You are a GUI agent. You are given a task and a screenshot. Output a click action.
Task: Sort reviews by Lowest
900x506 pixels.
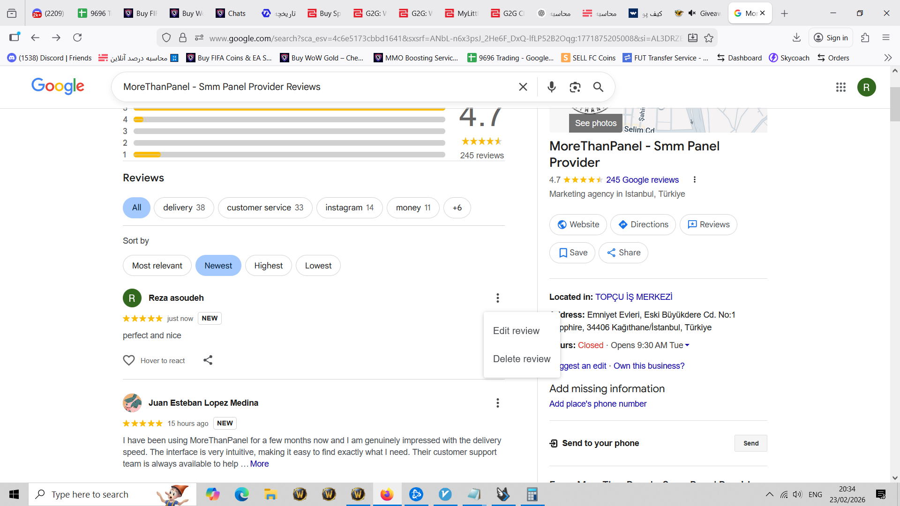click(318, 266)
